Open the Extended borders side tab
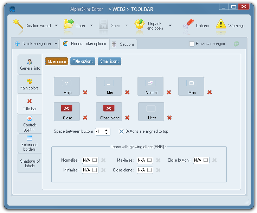Viewport: 257px width, 213px height. pyautogui.click(x=30, y=143)
